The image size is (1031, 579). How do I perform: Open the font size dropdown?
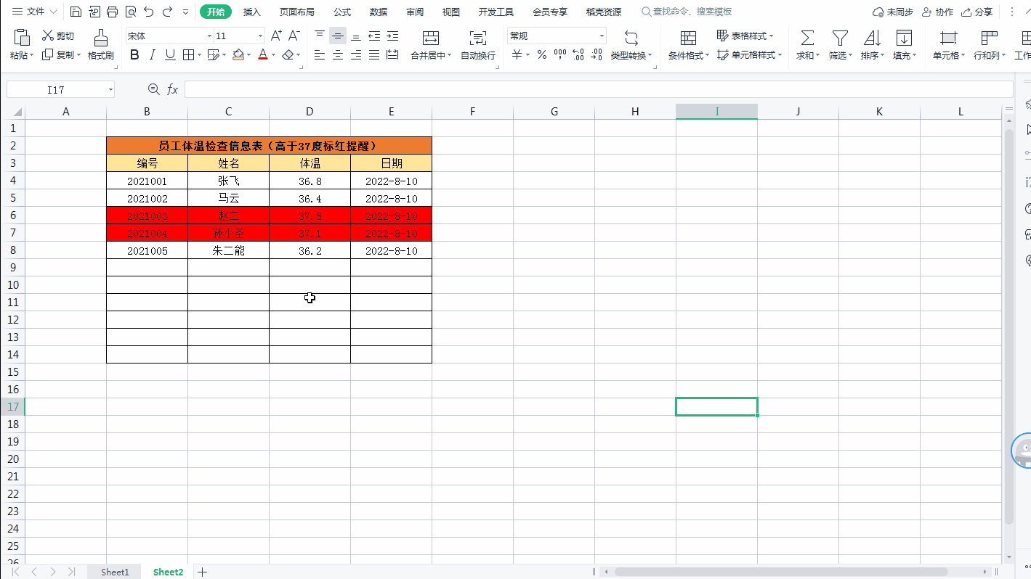pyautogui.click(x=260, y=36)
